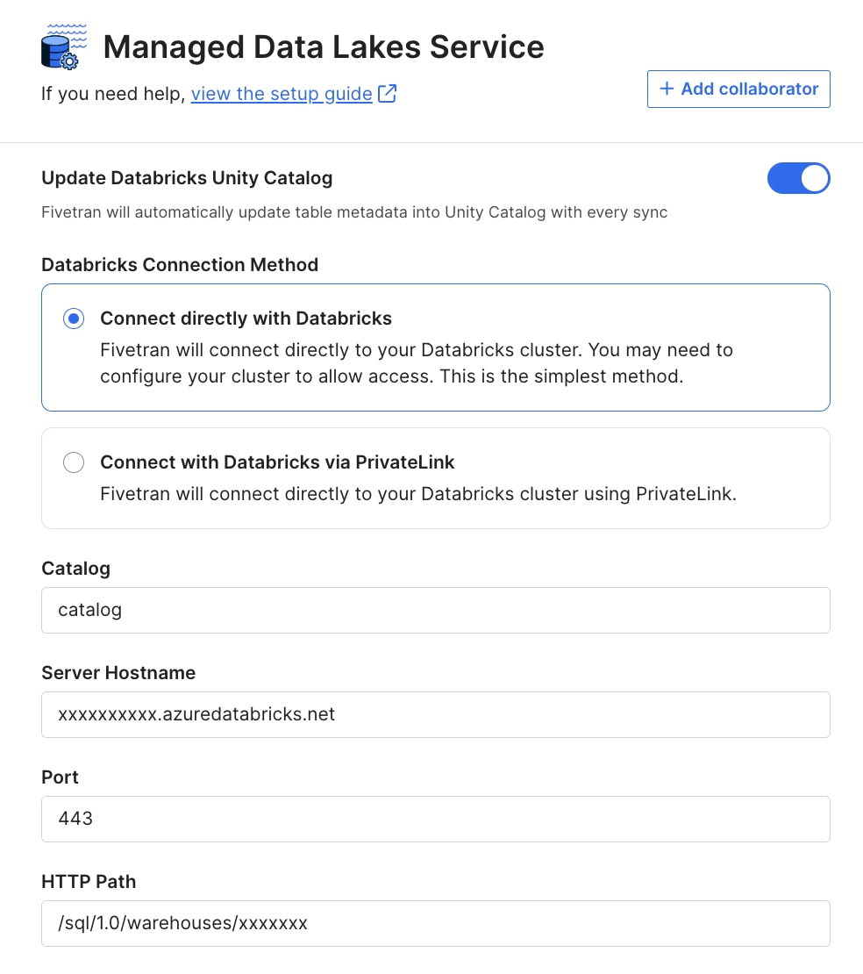Click the Server Hostname field label
This screenshot has height=974, width=863.
point(118,673)
